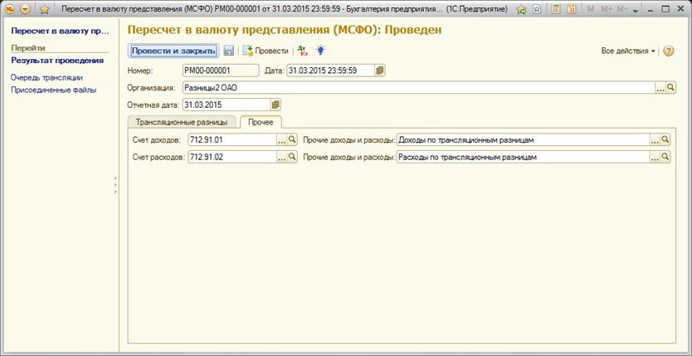Viewport: 692px width, 356px height.
Task: Open ellipsis selector for Доходы по трансляционным разницам
Action: (655, 140)
